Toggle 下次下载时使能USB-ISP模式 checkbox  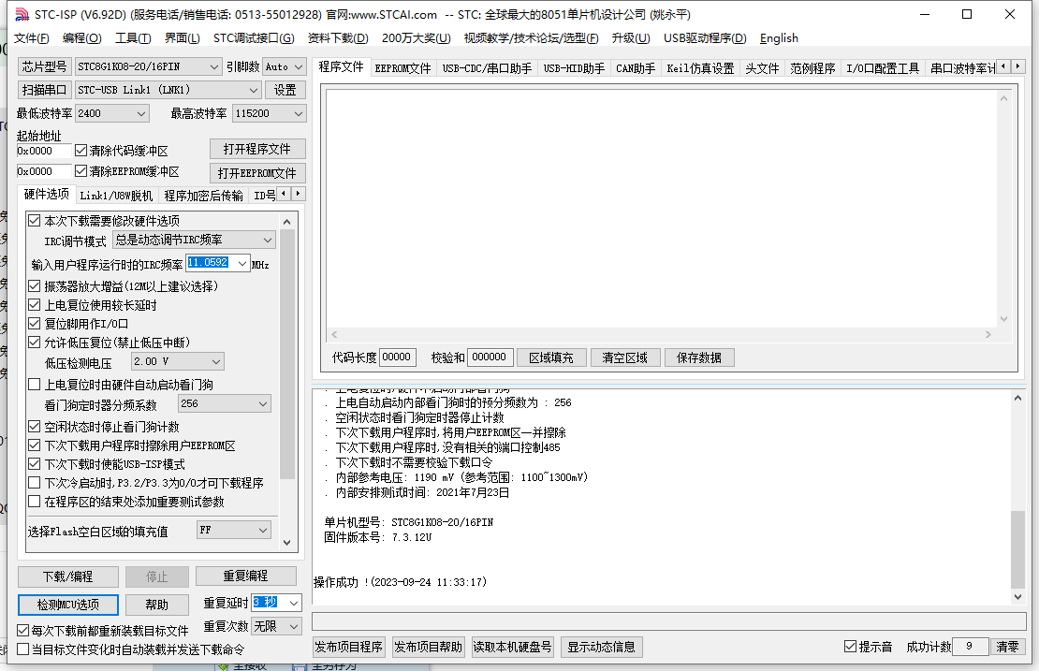pyautogui.click(x=35, y=464)
